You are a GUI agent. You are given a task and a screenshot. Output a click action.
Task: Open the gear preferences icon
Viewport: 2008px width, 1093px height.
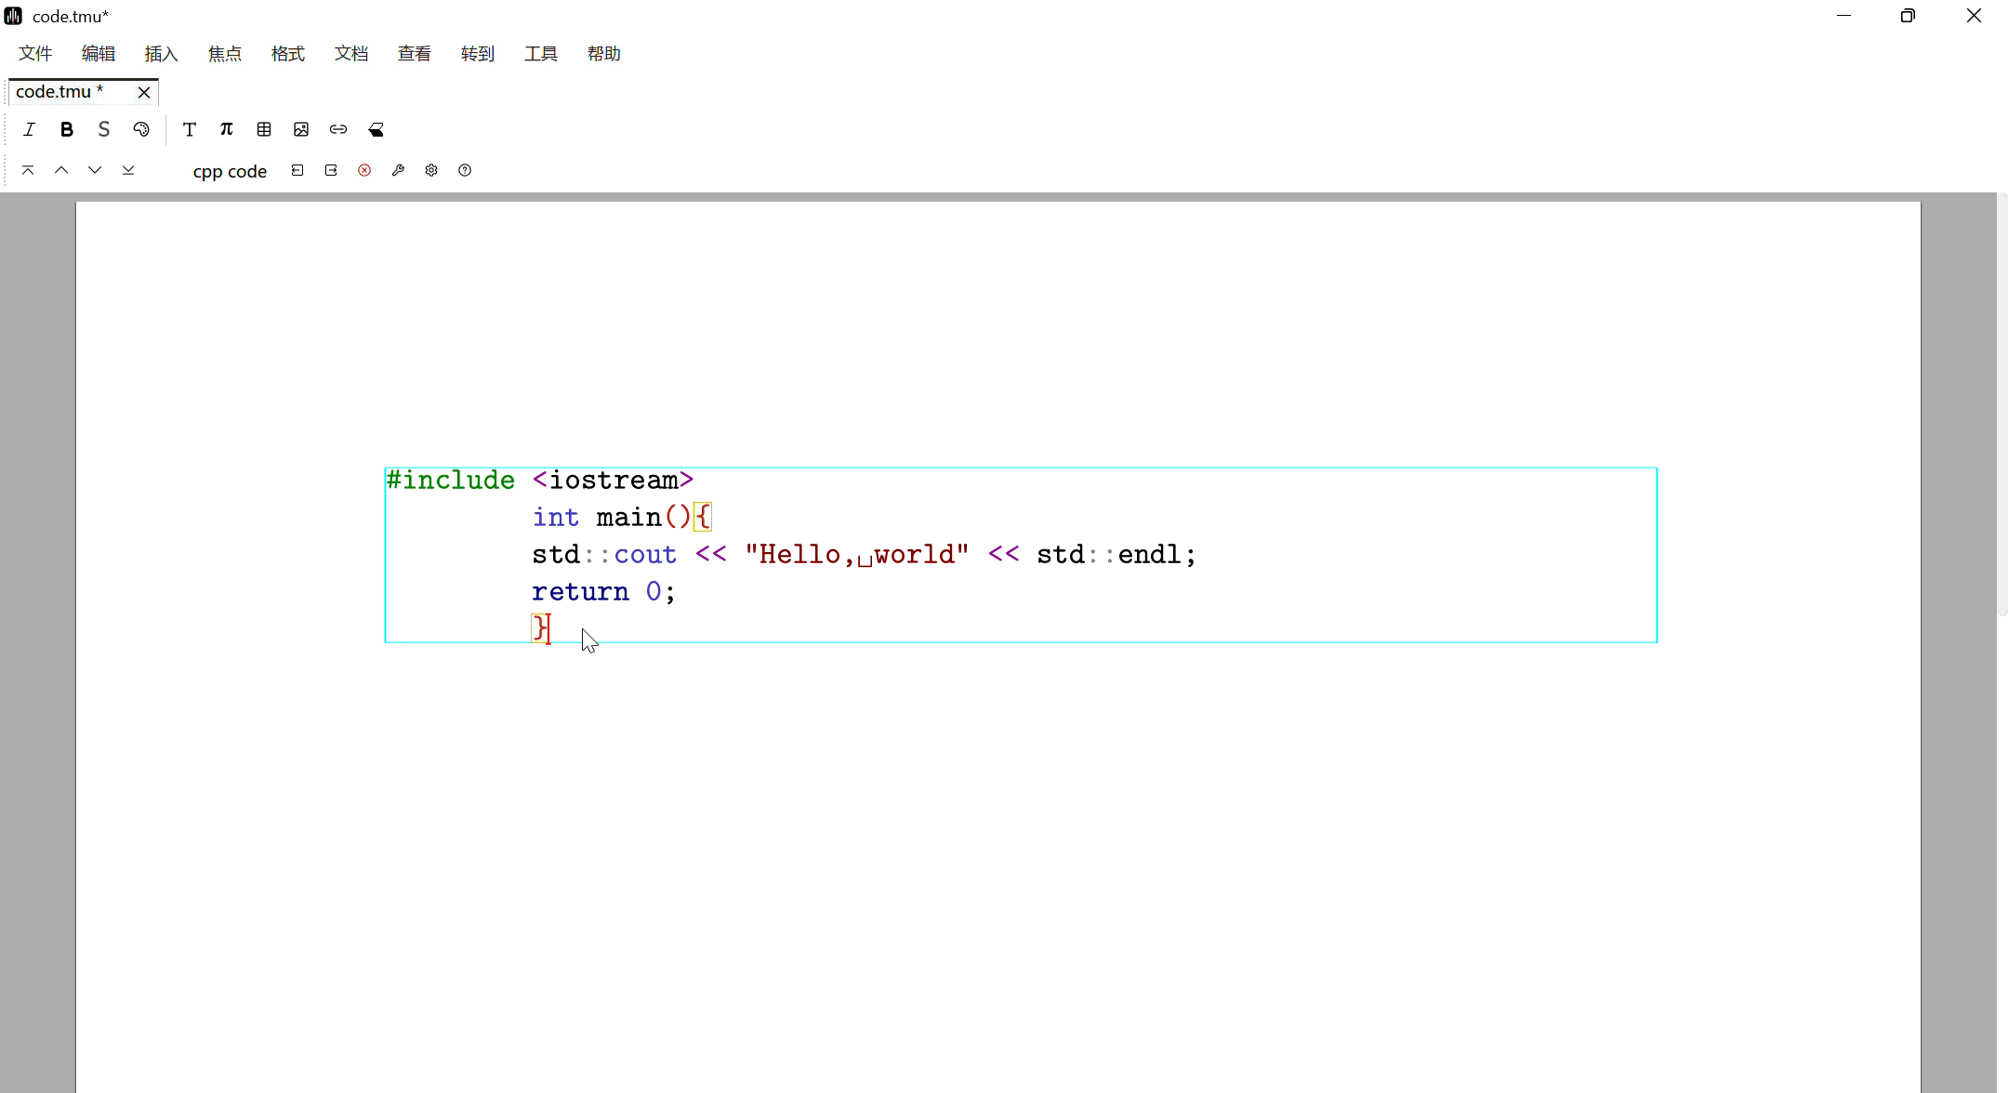[431, 170]
